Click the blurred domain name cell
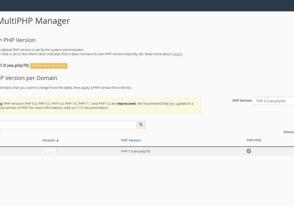The width and height of the screenshot is (294, 206). coord(49,151)
